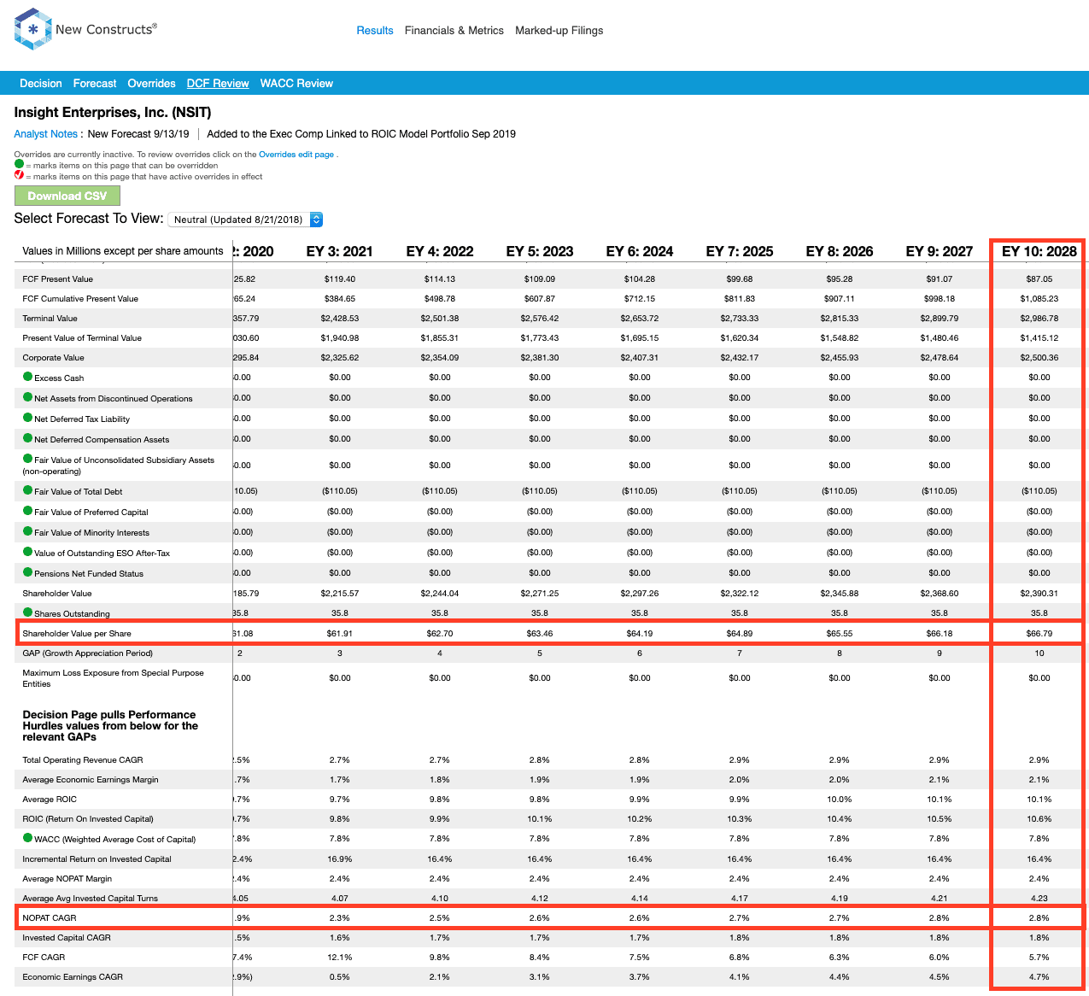Select the $1,695.15 Present Value of Terminal Value cell
Image resolution: width=1089 pixels, height=996 pixels.
tap(640, 338)
